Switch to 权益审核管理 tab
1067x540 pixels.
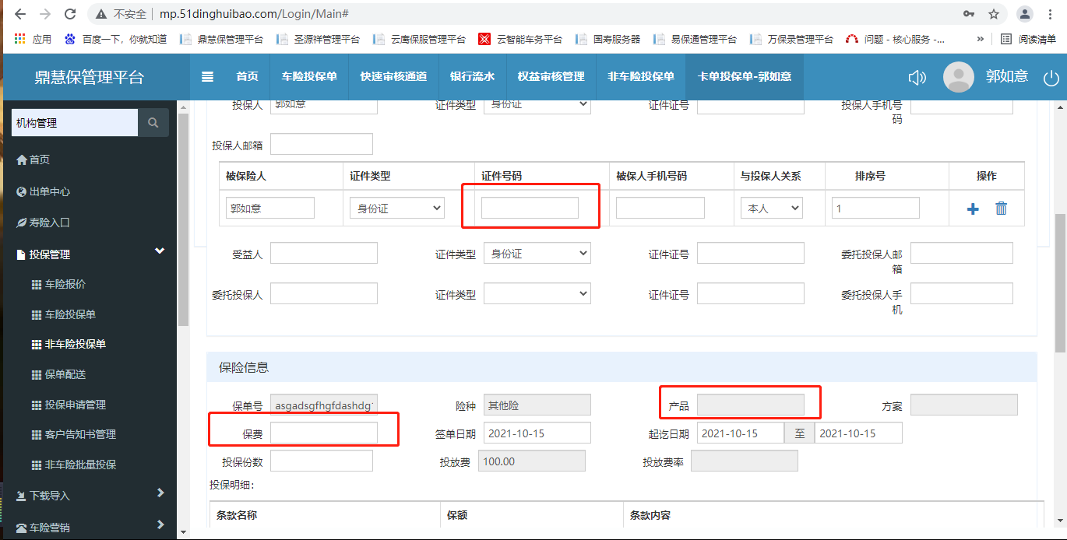pos(551,76)
